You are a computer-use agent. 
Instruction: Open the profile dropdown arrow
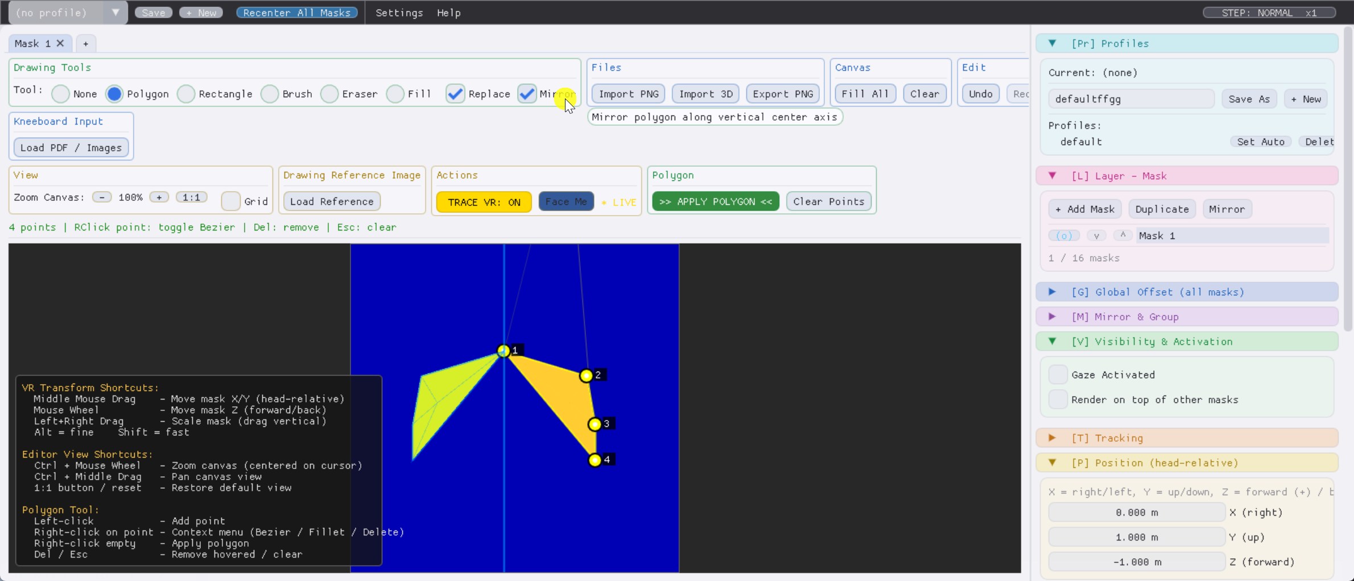pyautogui.click(x=115, y=13)
